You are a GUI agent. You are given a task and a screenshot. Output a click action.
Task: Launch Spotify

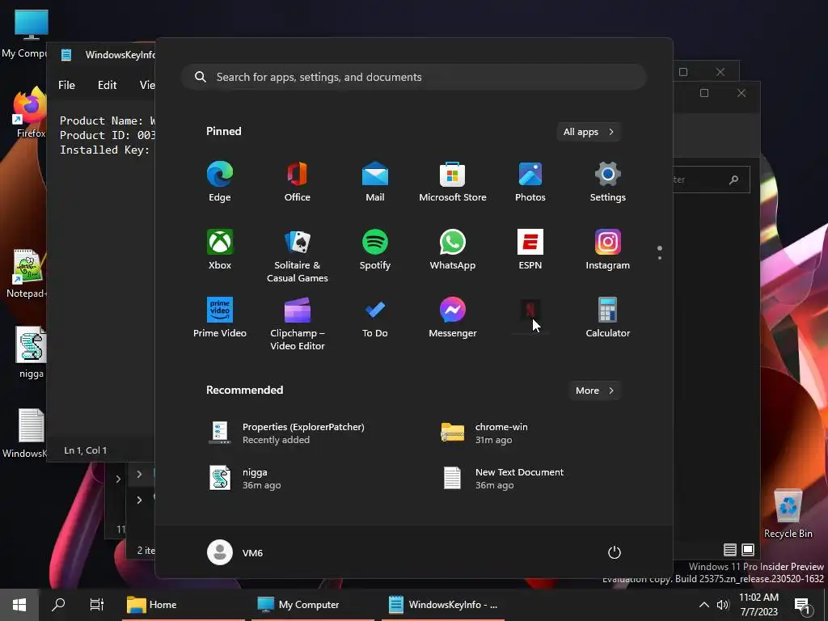coord(375,249)
